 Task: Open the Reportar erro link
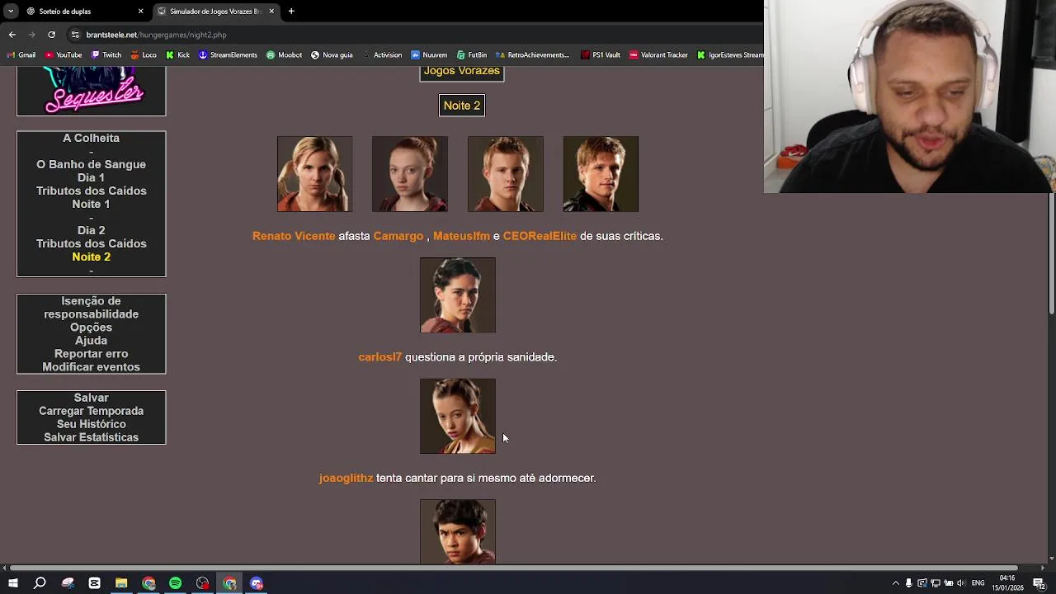point(91,354)
